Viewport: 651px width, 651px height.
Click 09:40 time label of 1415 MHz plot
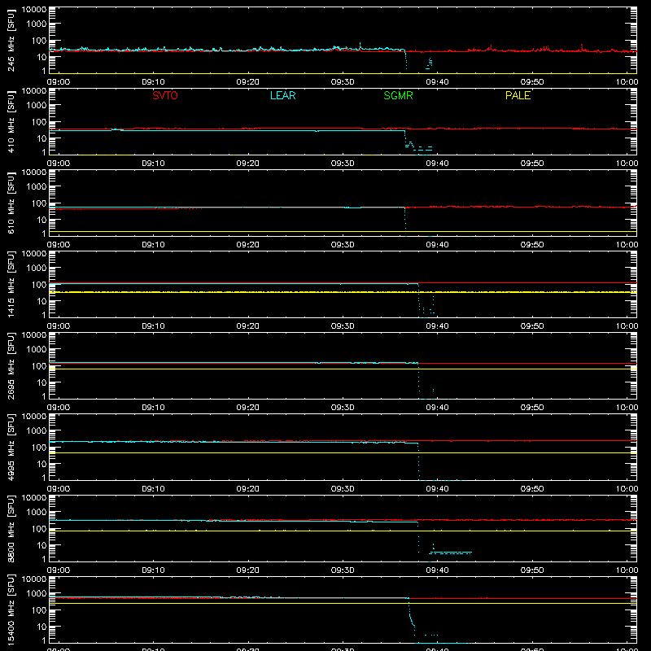[437, 326]
